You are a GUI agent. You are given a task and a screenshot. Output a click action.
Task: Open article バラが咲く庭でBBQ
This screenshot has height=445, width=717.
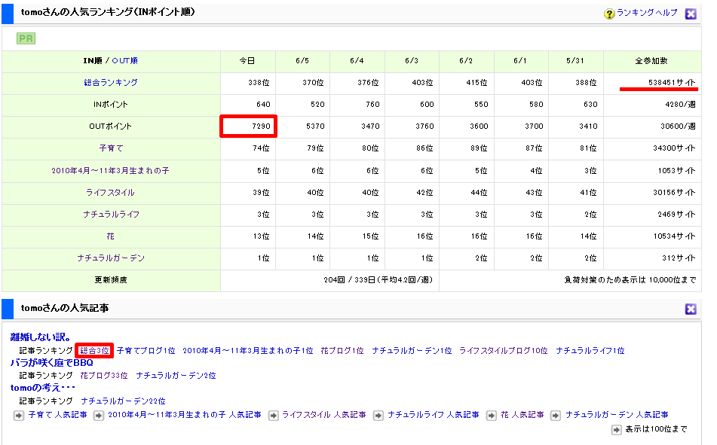(52, 363)
